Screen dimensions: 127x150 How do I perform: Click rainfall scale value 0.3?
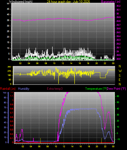pyautogui.click(x=12, y=130)
